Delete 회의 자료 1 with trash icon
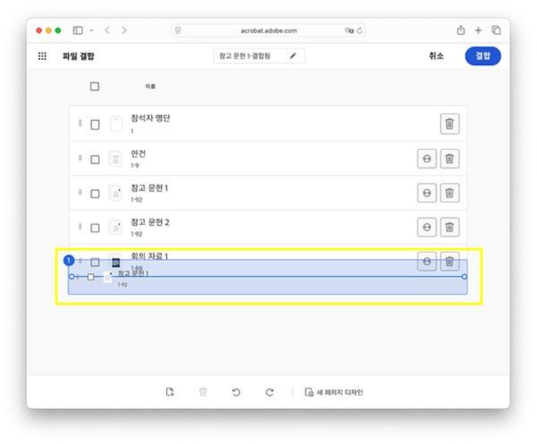 coord(450,262)
